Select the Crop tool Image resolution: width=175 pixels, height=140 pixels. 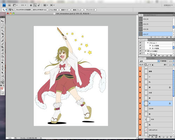(2, 34)
